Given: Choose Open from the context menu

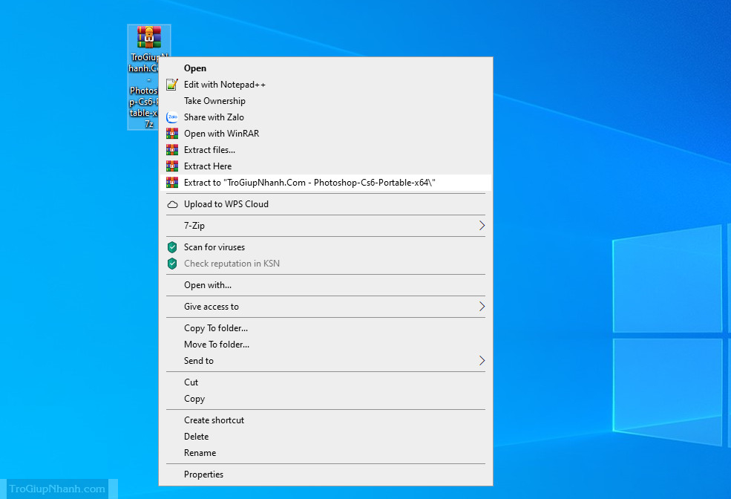Looking at the screenshot, I should pos(195,68).
